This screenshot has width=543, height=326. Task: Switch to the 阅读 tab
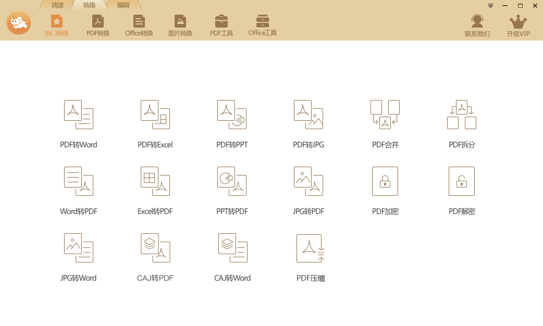[x=57, y=5]
